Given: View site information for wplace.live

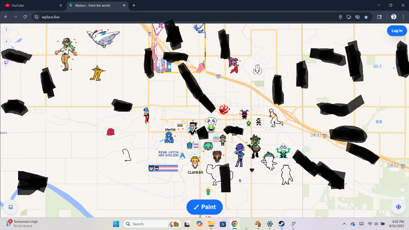Looking at the screenshot, I should pyautogui.click(x=36, y=17).
